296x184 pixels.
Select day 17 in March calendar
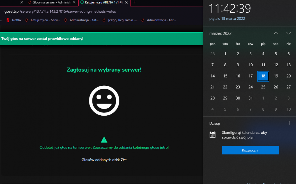(x=250, y=76)
